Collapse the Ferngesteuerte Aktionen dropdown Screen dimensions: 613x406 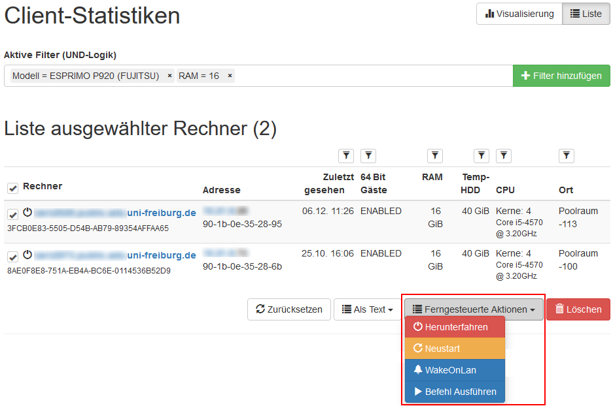click(x=474, y=309)
